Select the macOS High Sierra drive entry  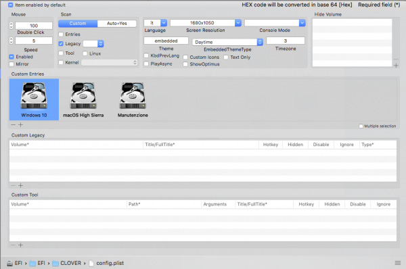[x=83, y=99]
